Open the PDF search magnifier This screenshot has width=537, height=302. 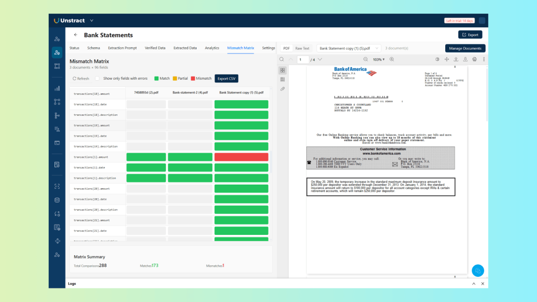pyautogui.click(x=282, y=59)
